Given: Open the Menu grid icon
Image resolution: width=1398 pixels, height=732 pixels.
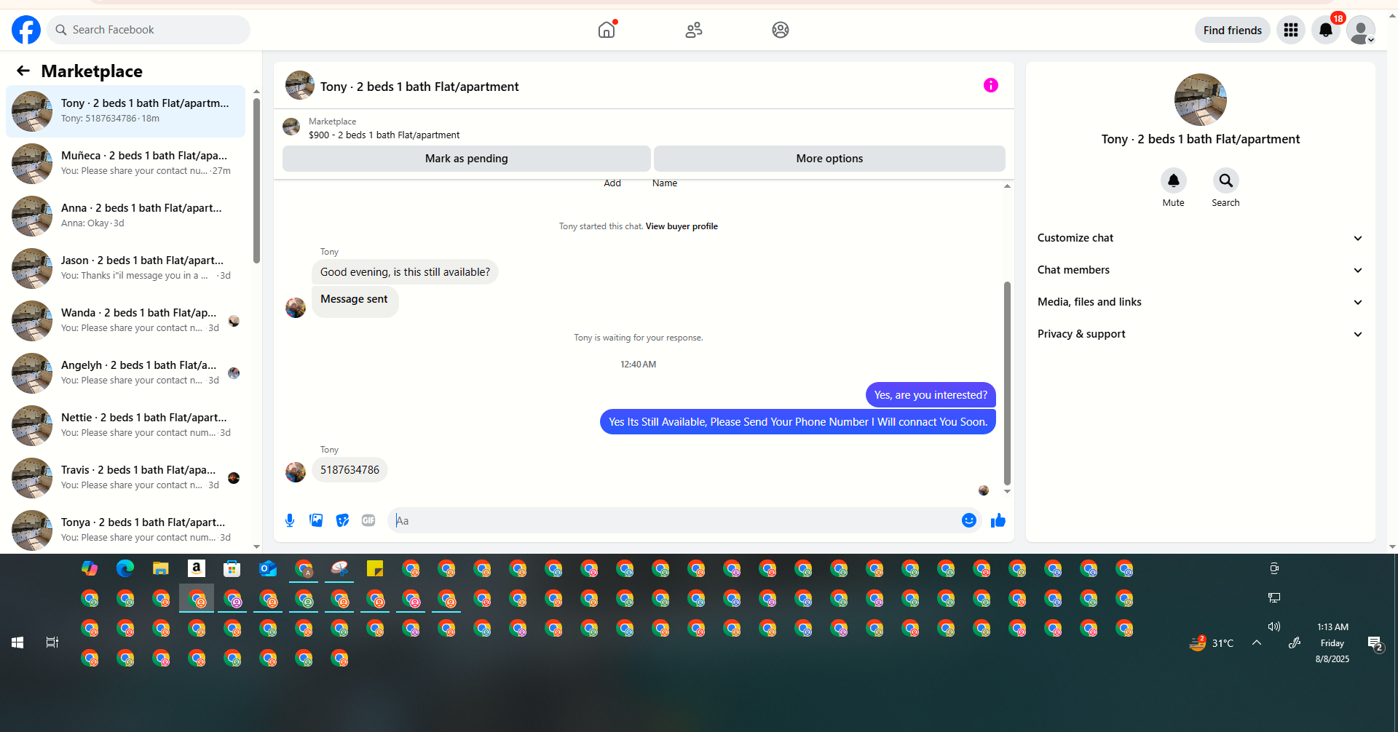Looking at the screenshot, I should click(x=1291, y=30).
